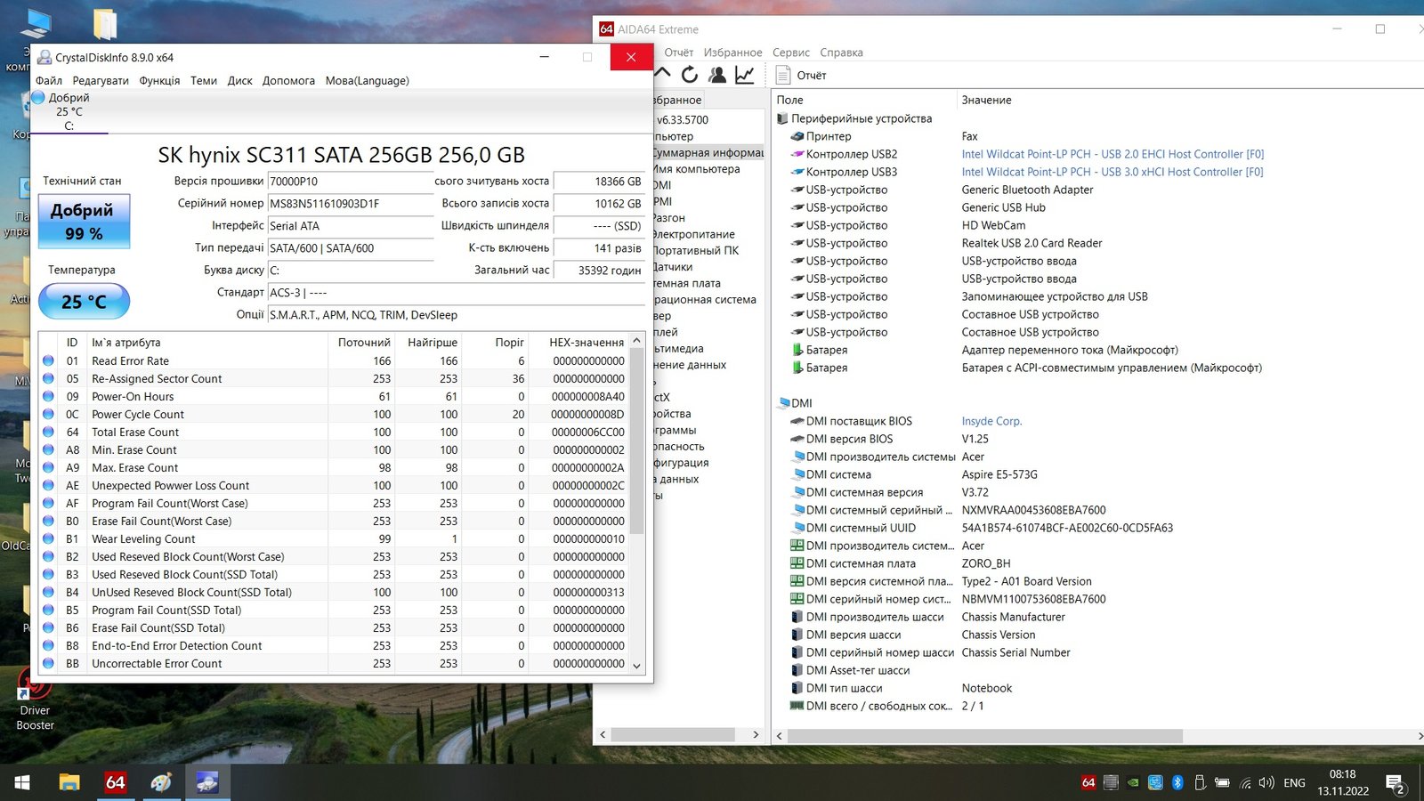Click the Bluetooth tray icon
Screen dimensions: 1424x801
(1177, 782)
